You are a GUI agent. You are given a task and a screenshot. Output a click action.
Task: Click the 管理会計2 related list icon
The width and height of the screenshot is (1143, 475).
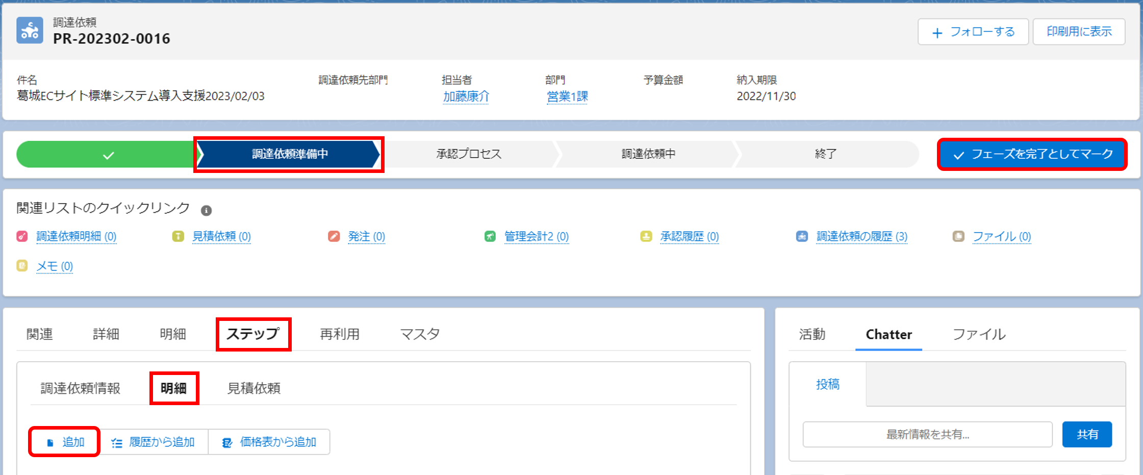[490, 236]
